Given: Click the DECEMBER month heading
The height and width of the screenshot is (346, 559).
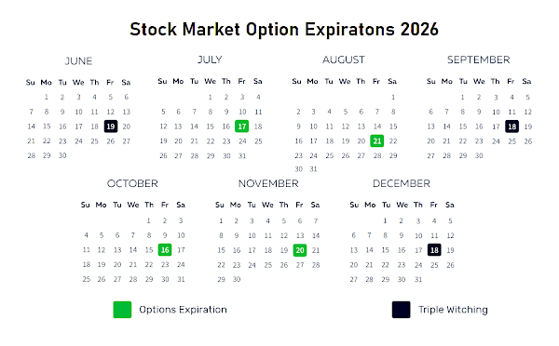Looking at the screenshot, I should click(402, 183).
